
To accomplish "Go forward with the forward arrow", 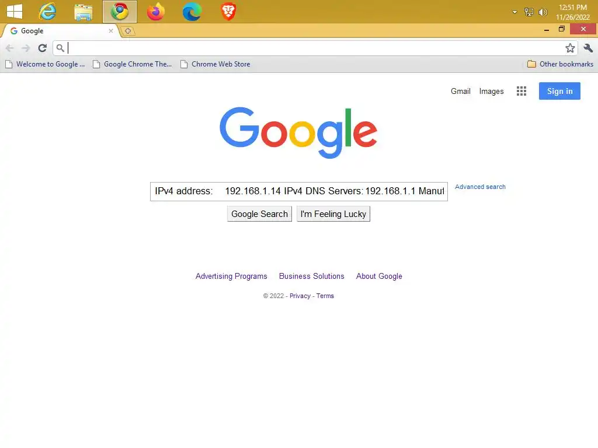I will click(26, 48).
